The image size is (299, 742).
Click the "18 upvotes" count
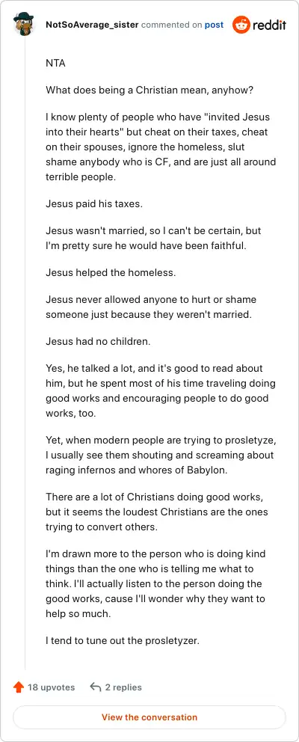coord(51,687)
